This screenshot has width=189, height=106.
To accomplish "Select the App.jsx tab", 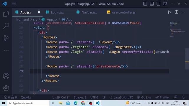I will [x=27, y=12].
